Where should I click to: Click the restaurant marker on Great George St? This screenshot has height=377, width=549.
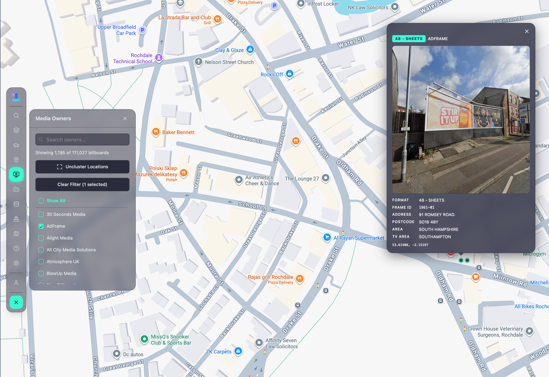(x=296, y=141)
